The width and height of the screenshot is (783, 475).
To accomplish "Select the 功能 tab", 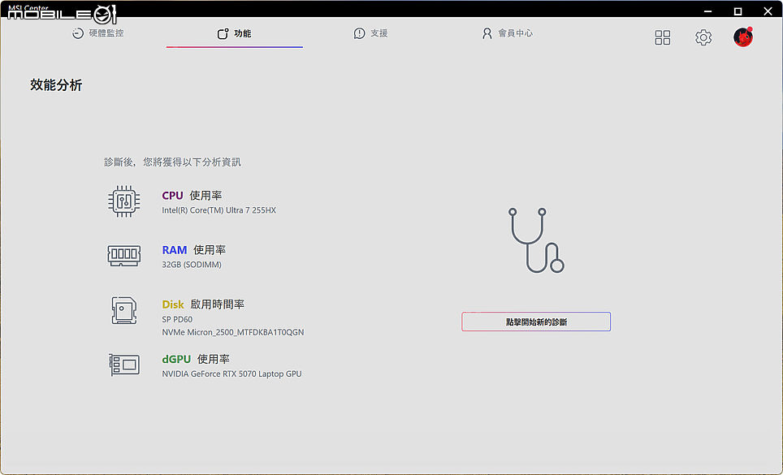I will [x=234, y=33].
